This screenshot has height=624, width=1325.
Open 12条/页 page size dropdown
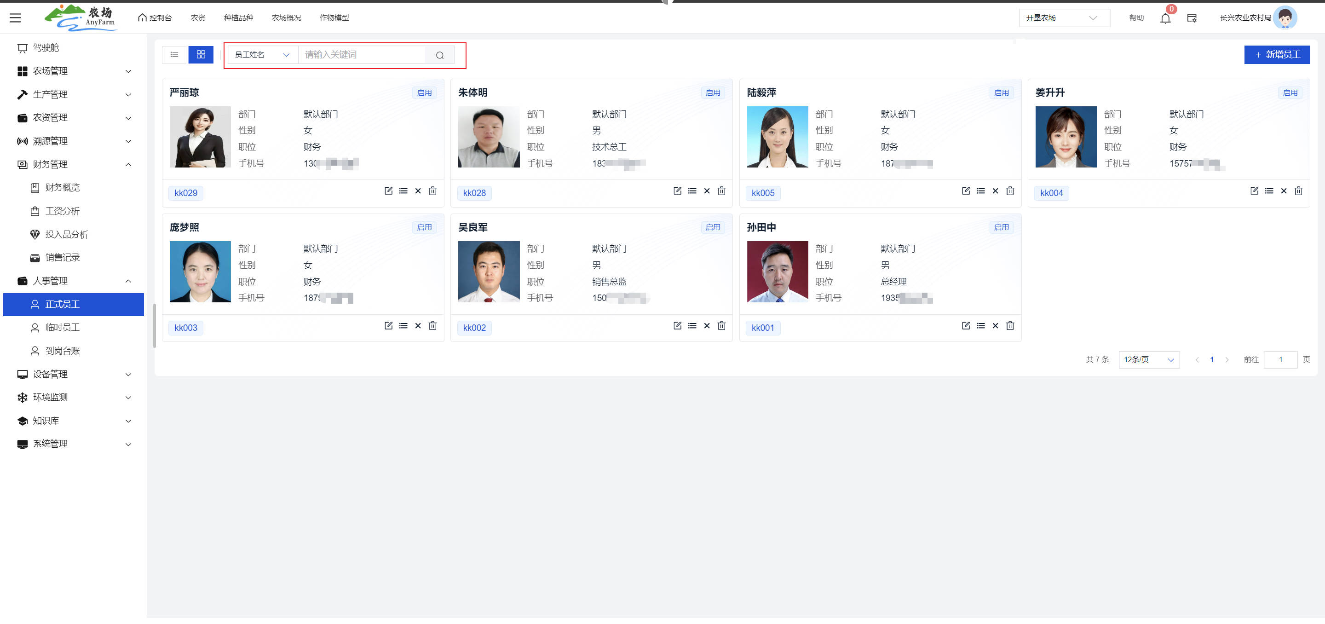[1149, 359]
